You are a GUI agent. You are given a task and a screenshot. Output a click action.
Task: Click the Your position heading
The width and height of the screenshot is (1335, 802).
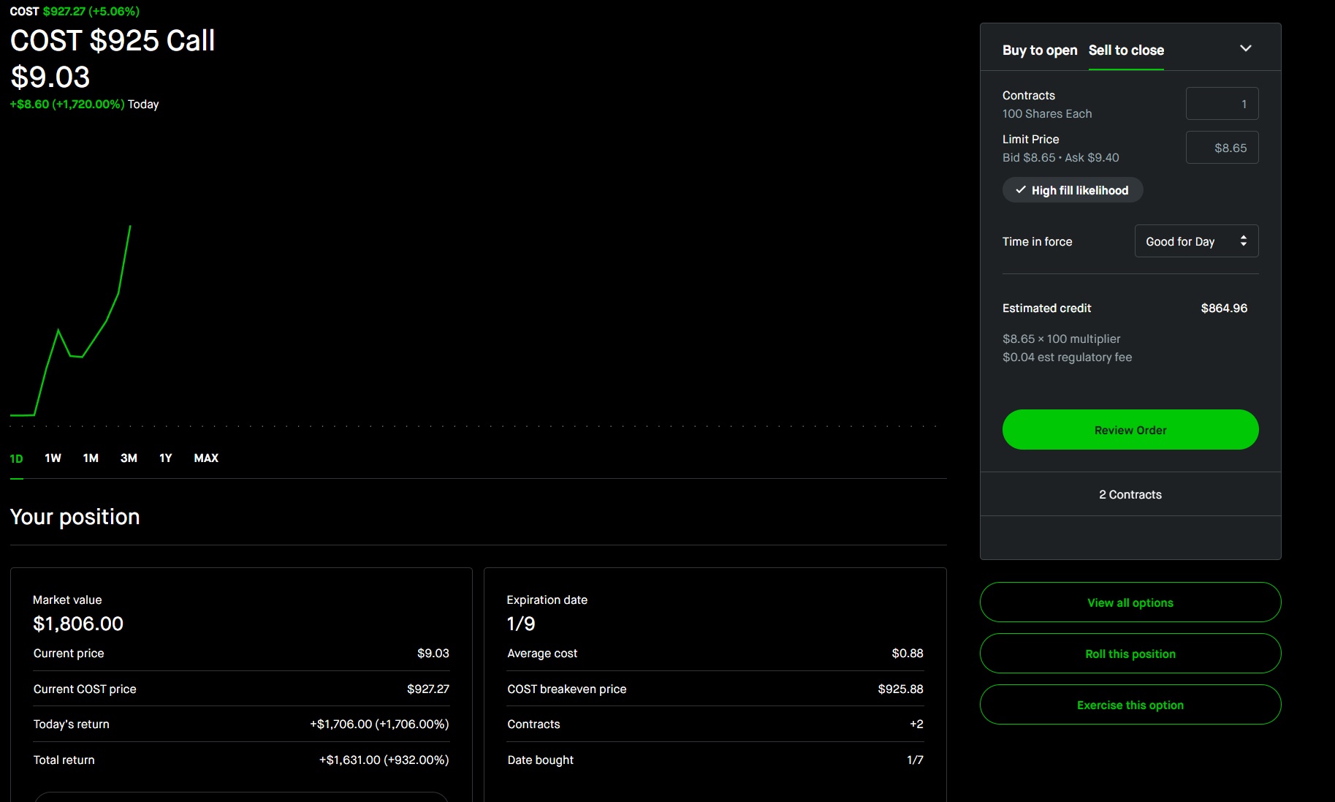(x=75, y=517)
